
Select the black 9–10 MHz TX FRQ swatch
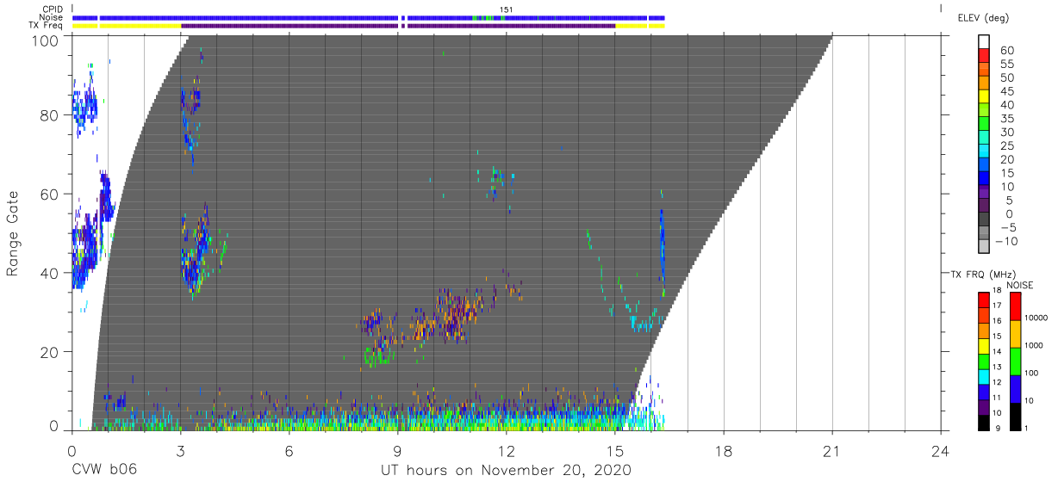click(x=984, y=423)
